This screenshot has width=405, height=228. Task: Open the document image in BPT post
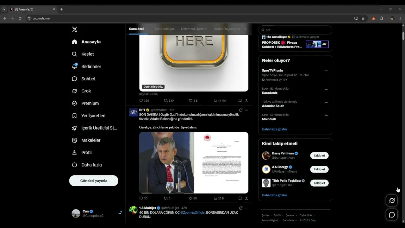(x=221, y=163)
